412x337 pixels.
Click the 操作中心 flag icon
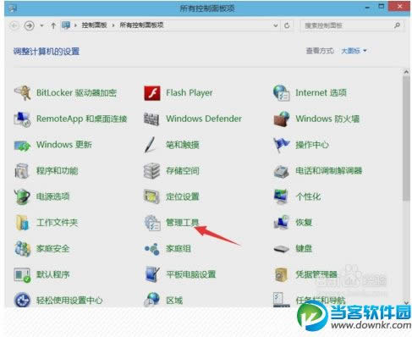pyautogui.click(x=282, y=145)
